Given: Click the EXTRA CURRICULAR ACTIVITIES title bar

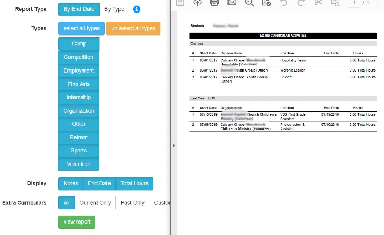Looking at the screenshot, I should (283, 36).
